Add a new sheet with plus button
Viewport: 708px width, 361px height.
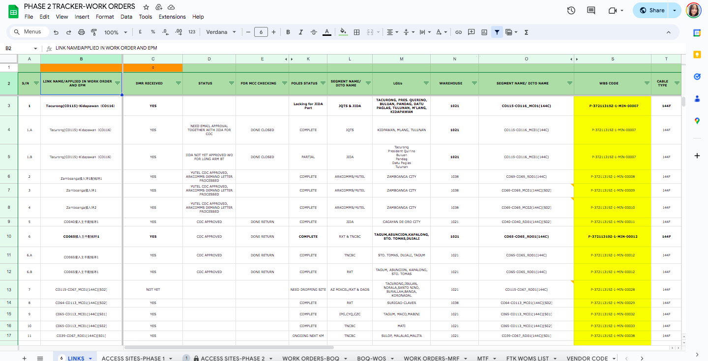coord(24,358)
